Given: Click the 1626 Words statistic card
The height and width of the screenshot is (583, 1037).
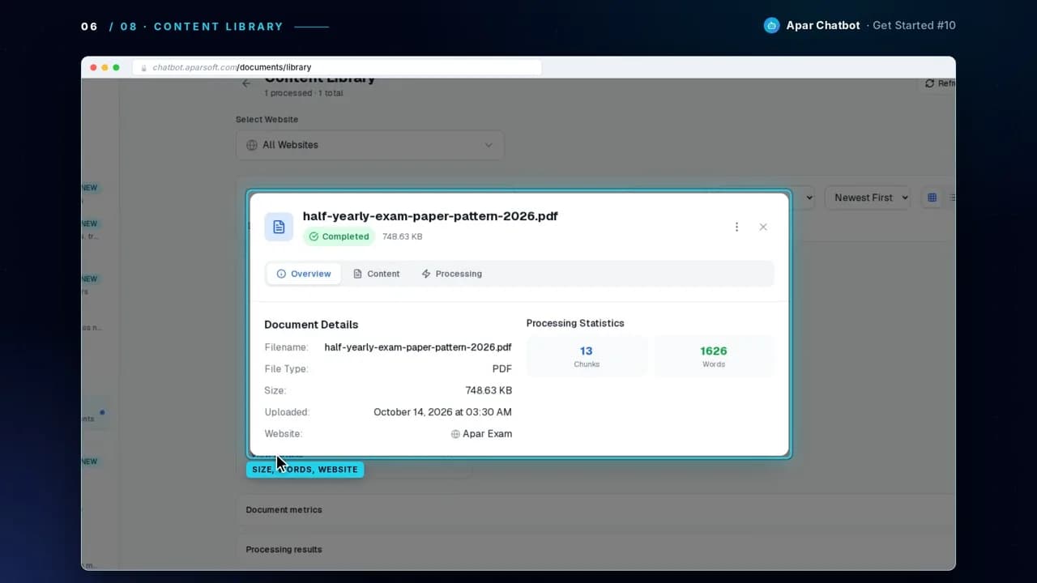Looking at the screenshot, I should tap(714, 356).
